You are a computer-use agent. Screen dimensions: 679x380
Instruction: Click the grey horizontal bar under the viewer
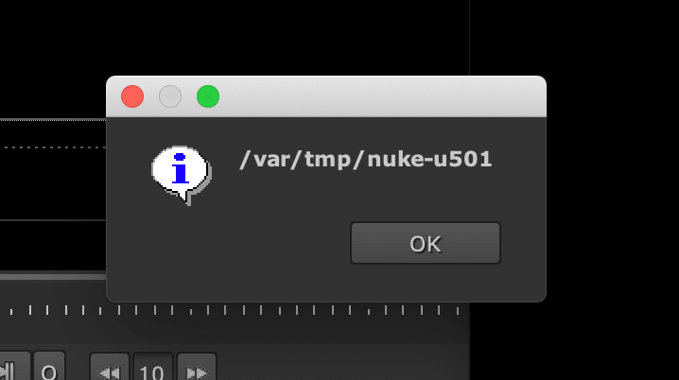click(x=53, y=276)
